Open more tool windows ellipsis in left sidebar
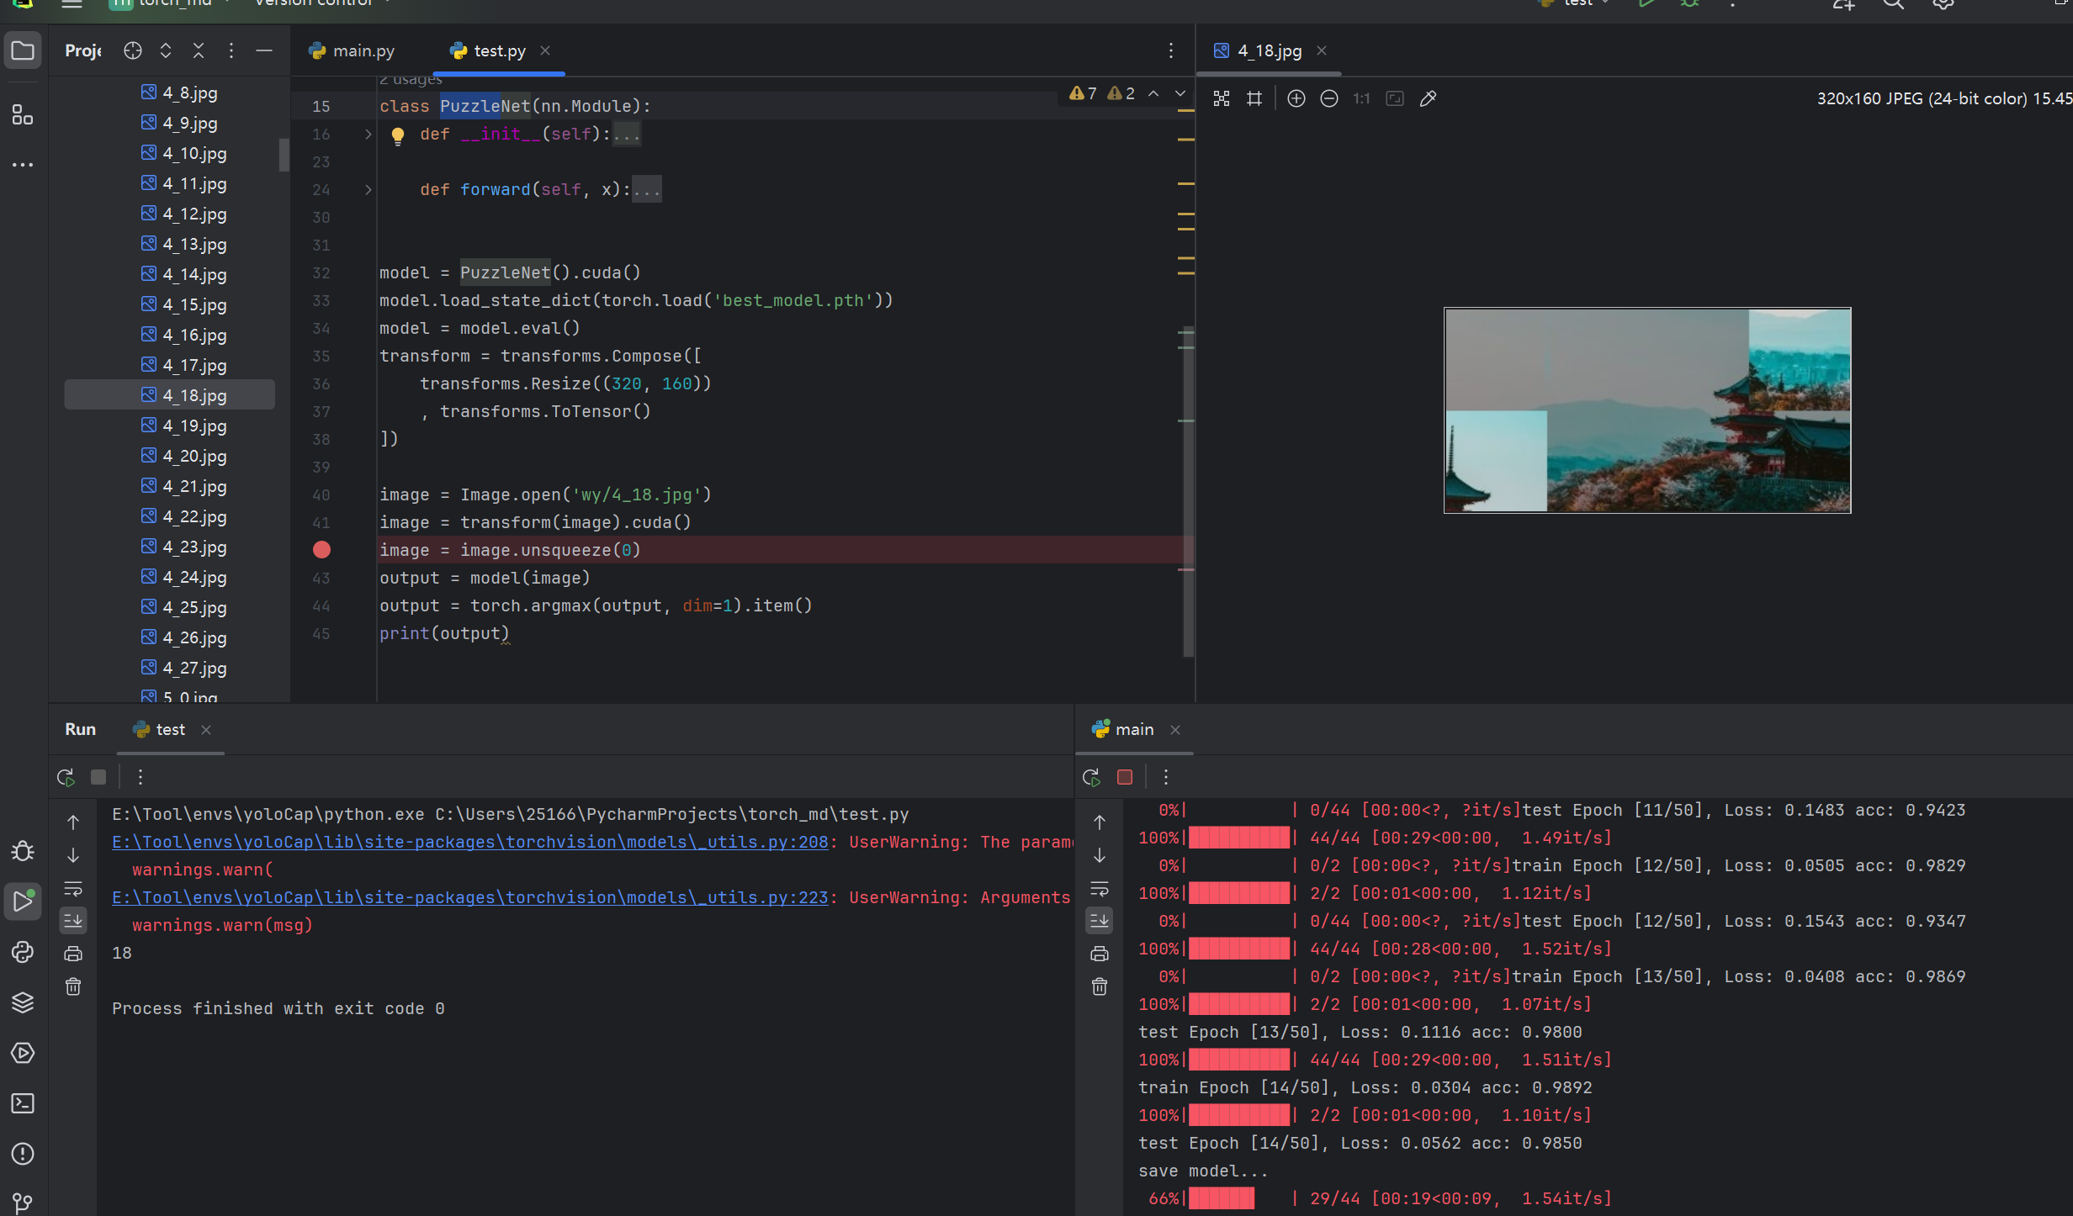The height and width of the screenshot is (1216, 2073). coord(23,165)
